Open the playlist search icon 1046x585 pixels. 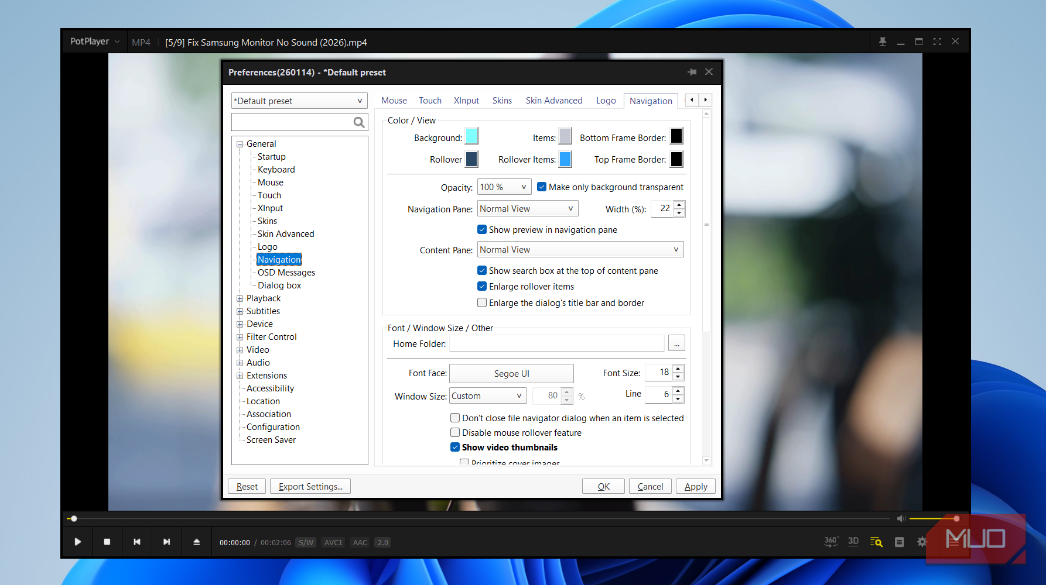pos(876,542)
